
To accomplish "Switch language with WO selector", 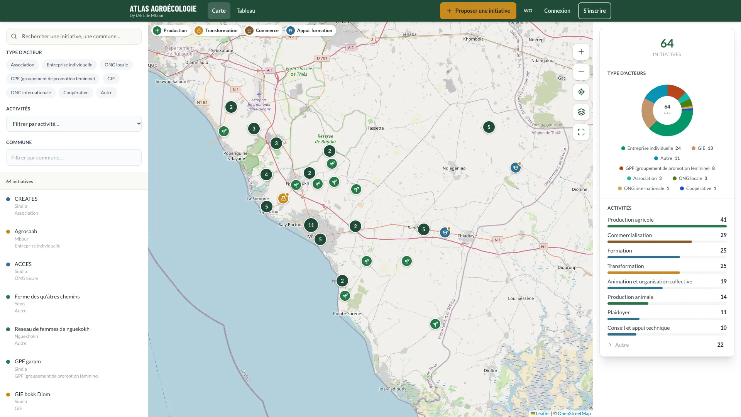I will pos(528,11).
